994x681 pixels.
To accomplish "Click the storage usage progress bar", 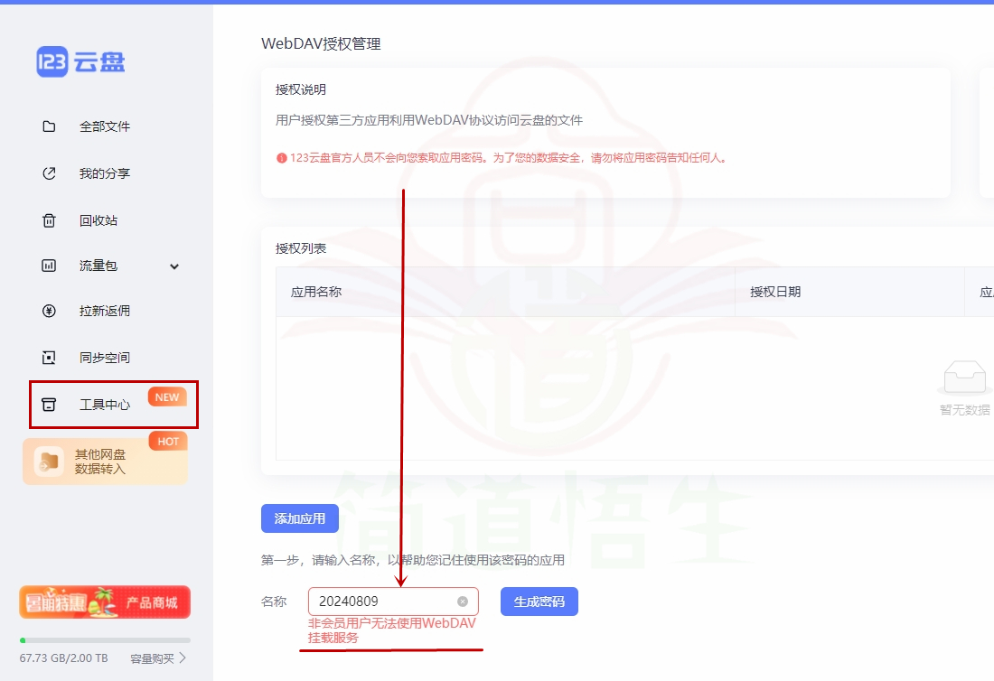I will pyautogui.click(x=105, y=640).
